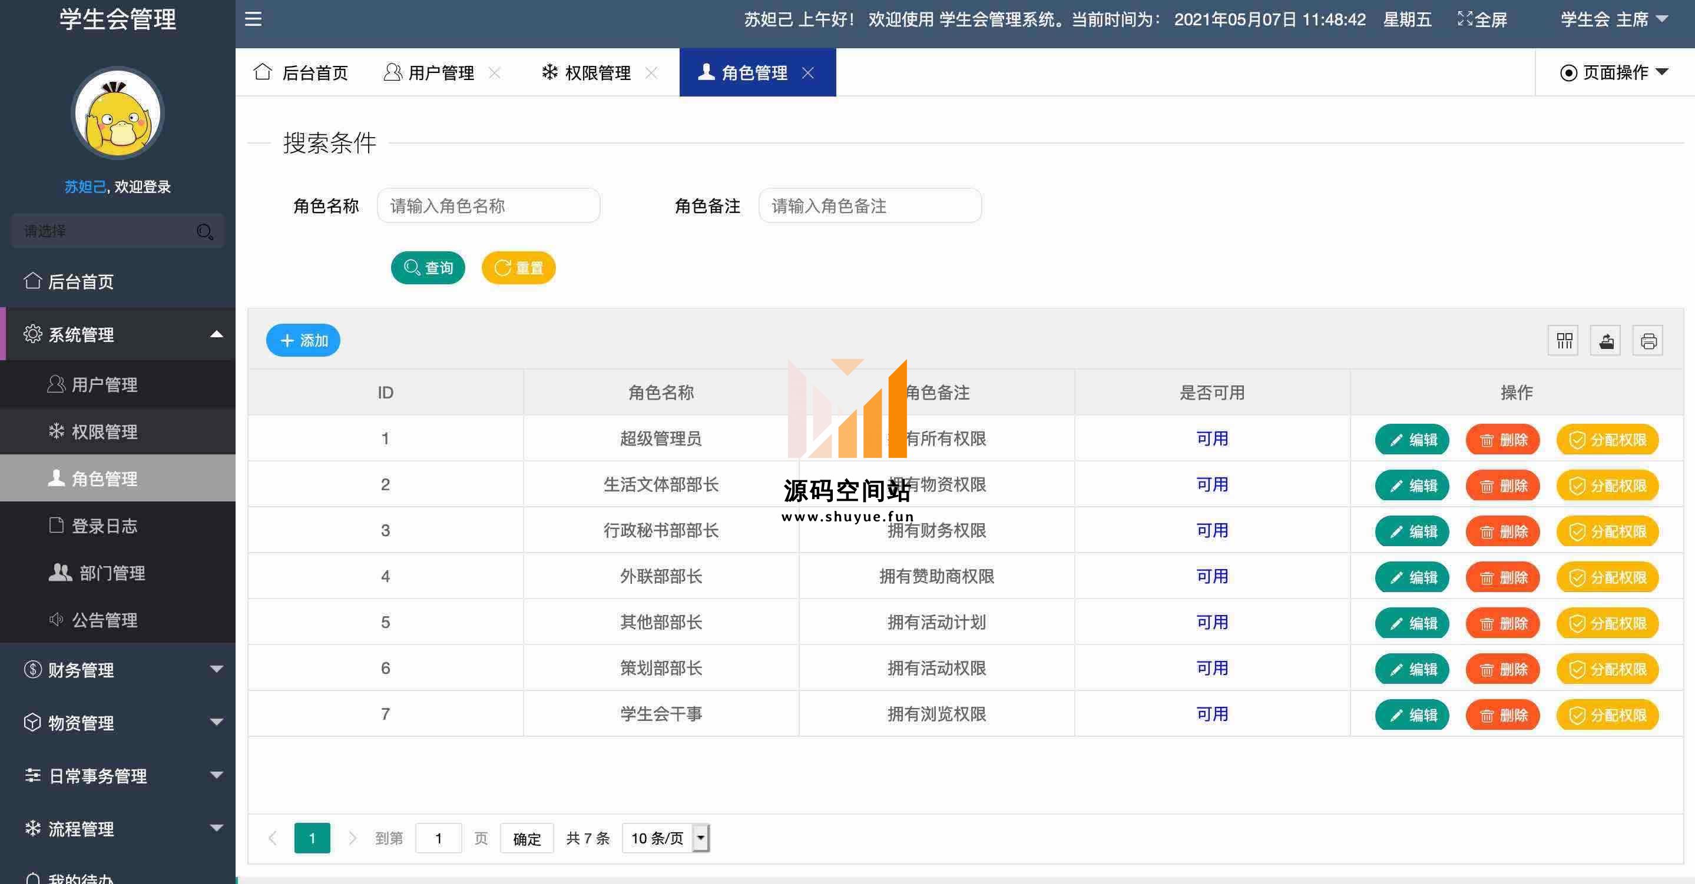Edit the 超级管理员 role row

[x=1412, y=440]
